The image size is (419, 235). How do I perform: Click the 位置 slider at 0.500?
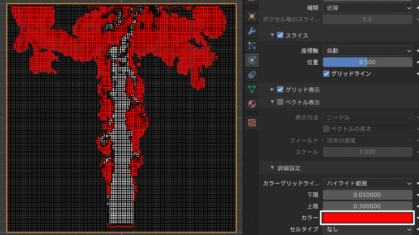tap(368, 62)
